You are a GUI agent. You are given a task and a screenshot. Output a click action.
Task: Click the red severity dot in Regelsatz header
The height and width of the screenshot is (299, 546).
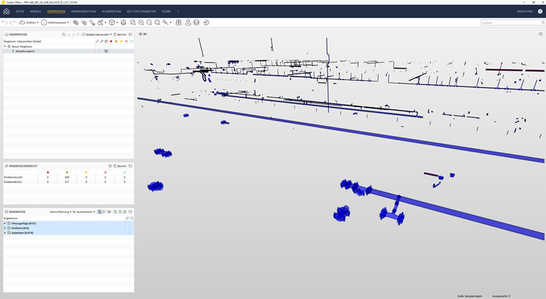111,41
